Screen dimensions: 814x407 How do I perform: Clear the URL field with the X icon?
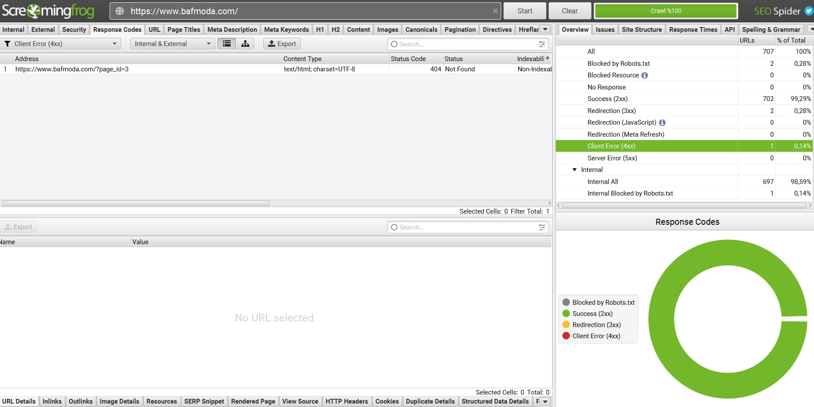coord(495,11)
